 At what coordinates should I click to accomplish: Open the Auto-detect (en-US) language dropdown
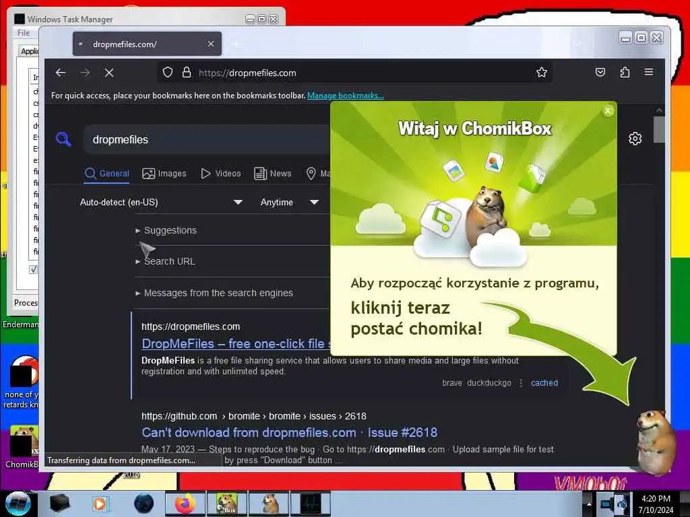click(161, 202)
